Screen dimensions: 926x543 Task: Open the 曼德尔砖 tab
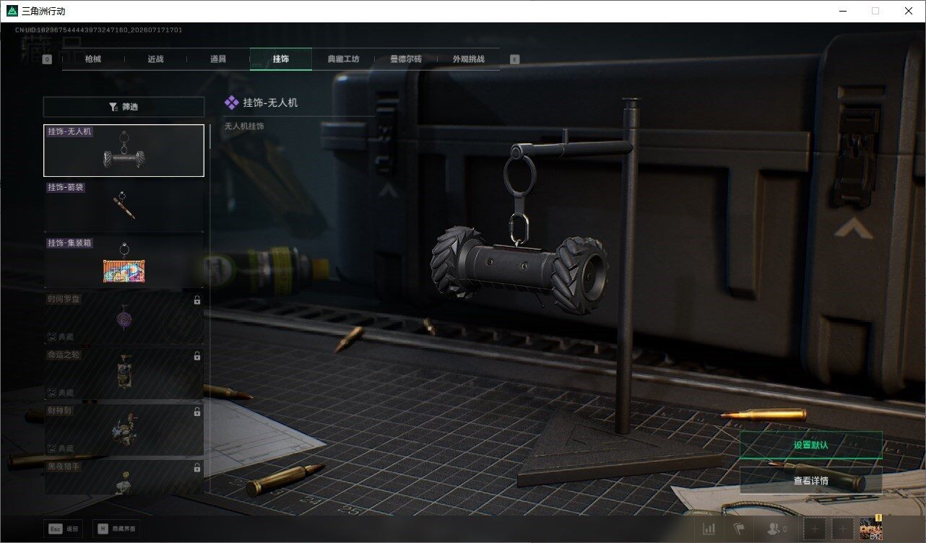(406, 59)
